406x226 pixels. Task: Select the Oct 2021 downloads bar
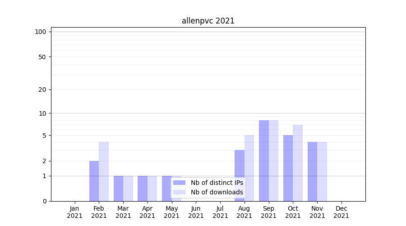[x=298, y=163]
